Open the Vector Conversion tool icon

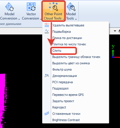click(31, 7)
